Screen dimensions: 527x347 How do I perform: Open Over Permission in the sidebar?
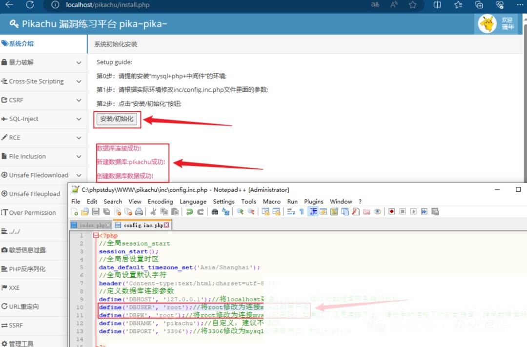coord(34,213)
